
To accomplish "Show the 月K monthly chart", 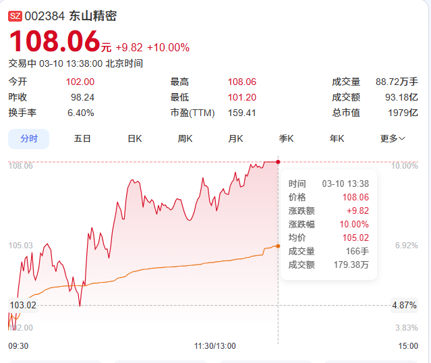I will 236,138.
